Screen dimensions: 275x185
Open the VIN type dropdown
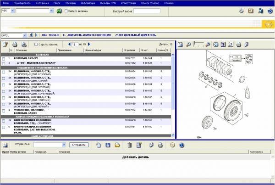[13, 11]
